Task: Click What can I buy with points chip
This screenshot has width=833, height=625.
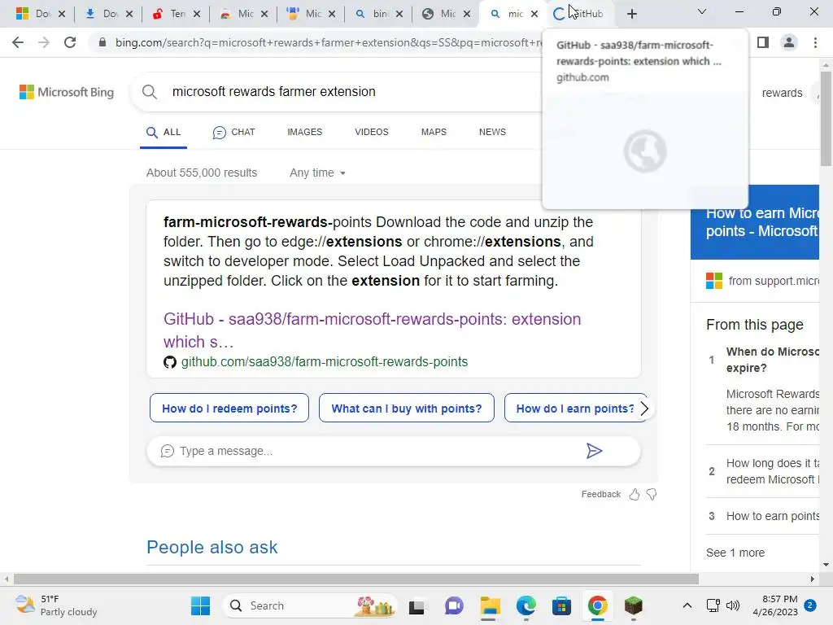Action: coord(407,409)
